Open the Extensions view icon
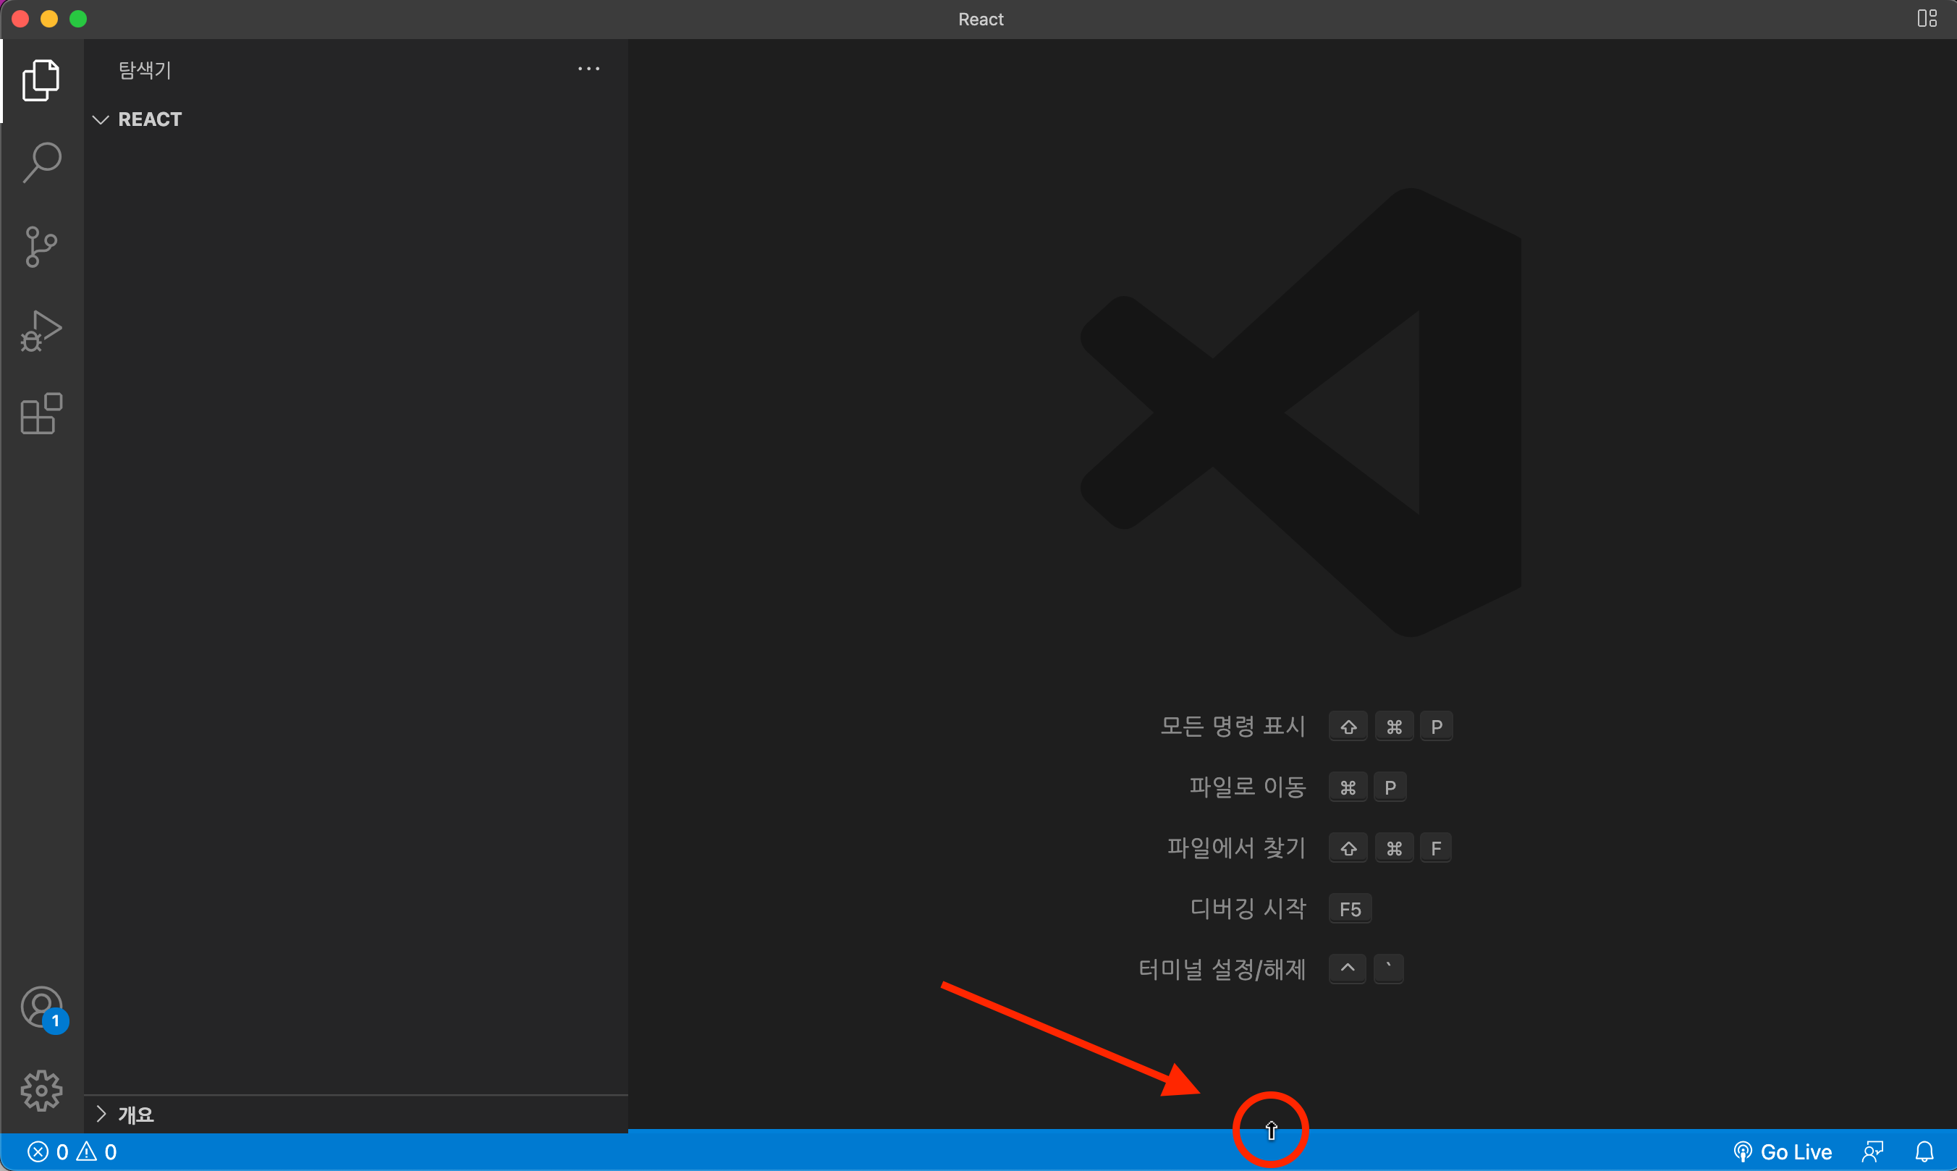Screen dimensions: 1957x1171 (41, 413)
